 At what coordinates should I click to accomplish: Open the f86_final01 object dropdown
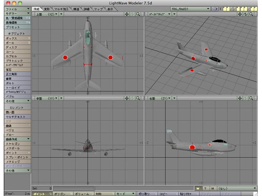pos(190,9)
